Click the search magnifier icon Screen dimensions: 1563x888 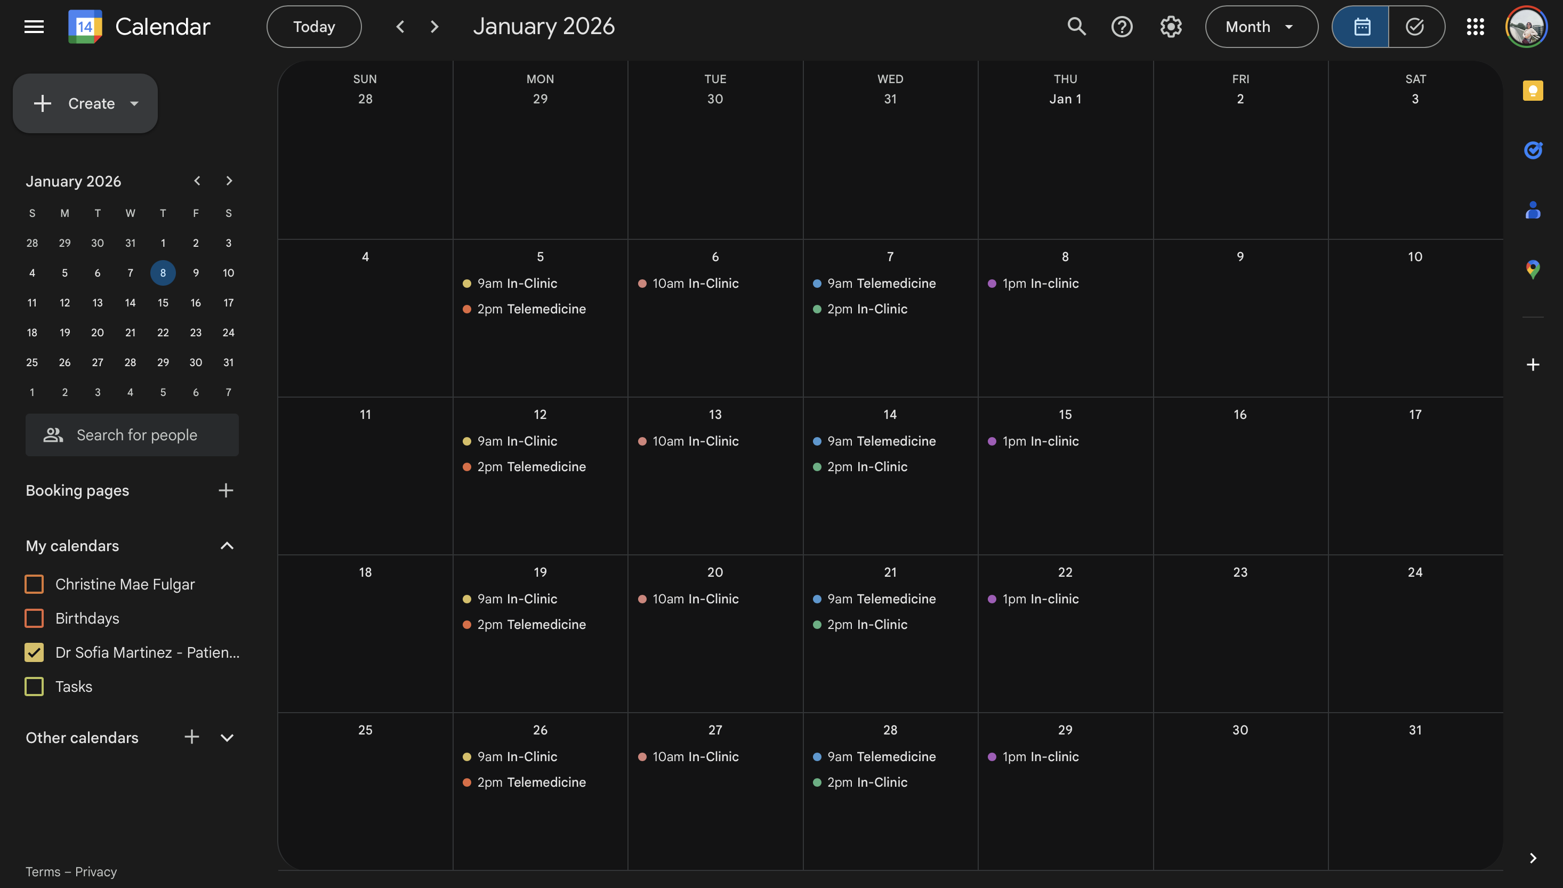[1076, 27]
